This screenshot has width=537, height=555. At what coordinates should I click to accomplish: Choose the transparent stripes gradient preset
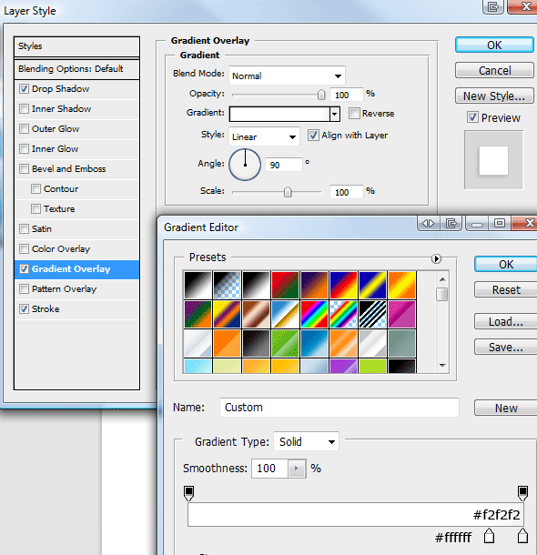372,314
